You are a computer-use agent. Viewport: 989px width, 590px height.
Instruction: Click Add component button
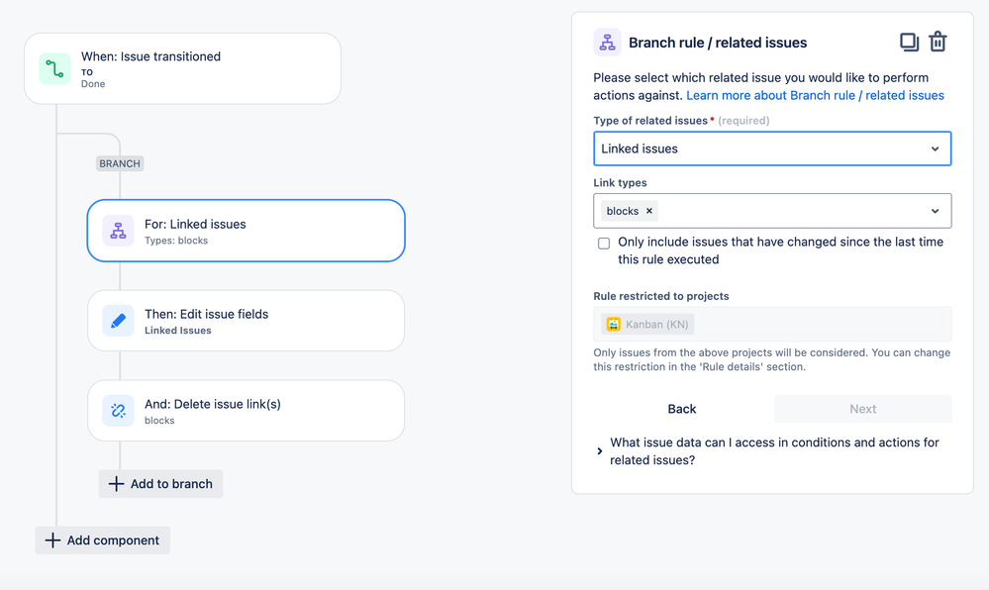click(103, 541)
